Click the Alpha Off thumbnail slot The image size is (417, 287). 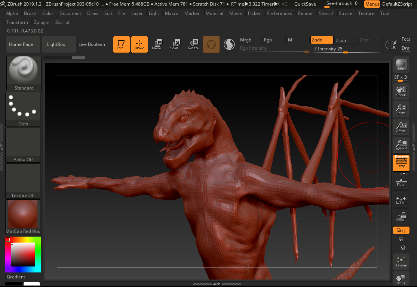click(x=23, y=145)
